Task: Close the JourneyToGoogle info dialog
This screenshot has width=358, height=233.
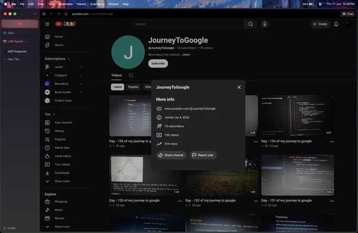Action: 239,88
